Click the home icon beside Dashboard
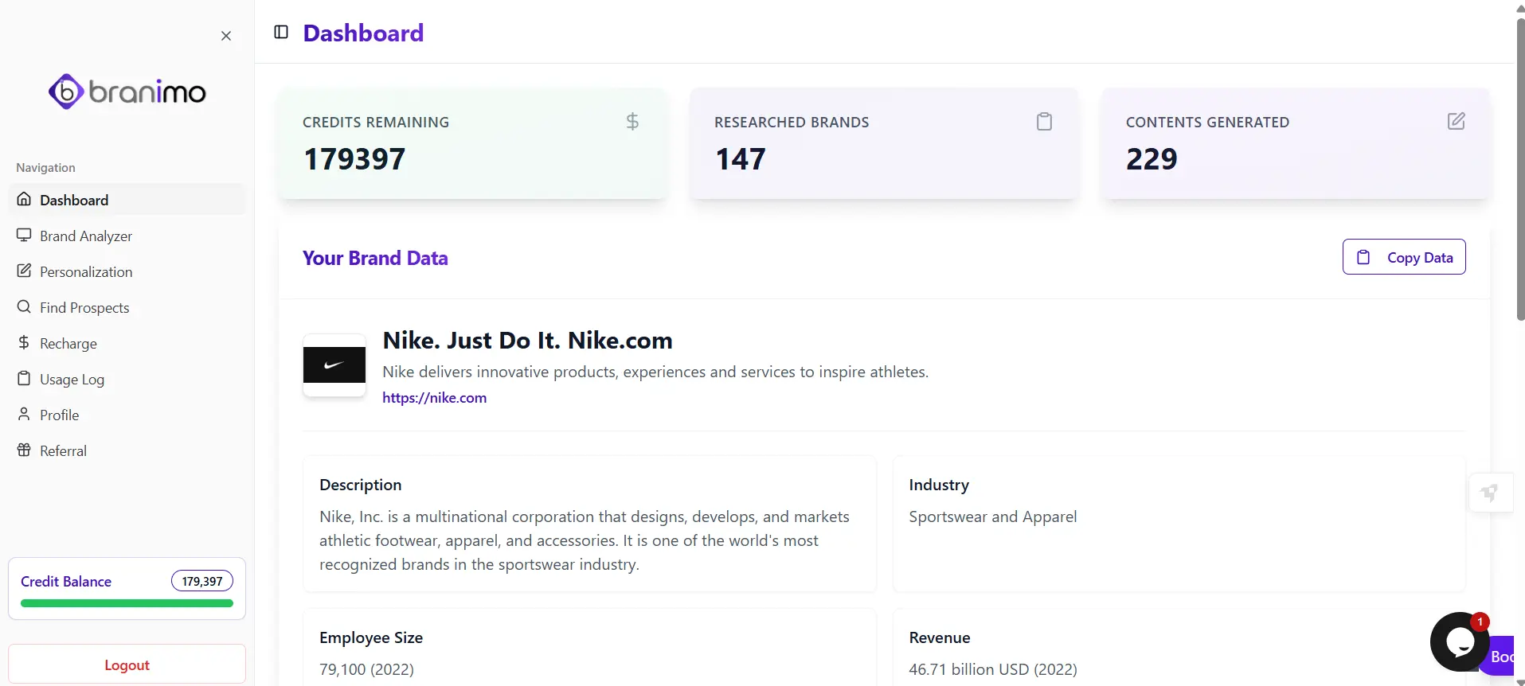The width and height of the screenshot is (1525, 686). pos(25,199)
